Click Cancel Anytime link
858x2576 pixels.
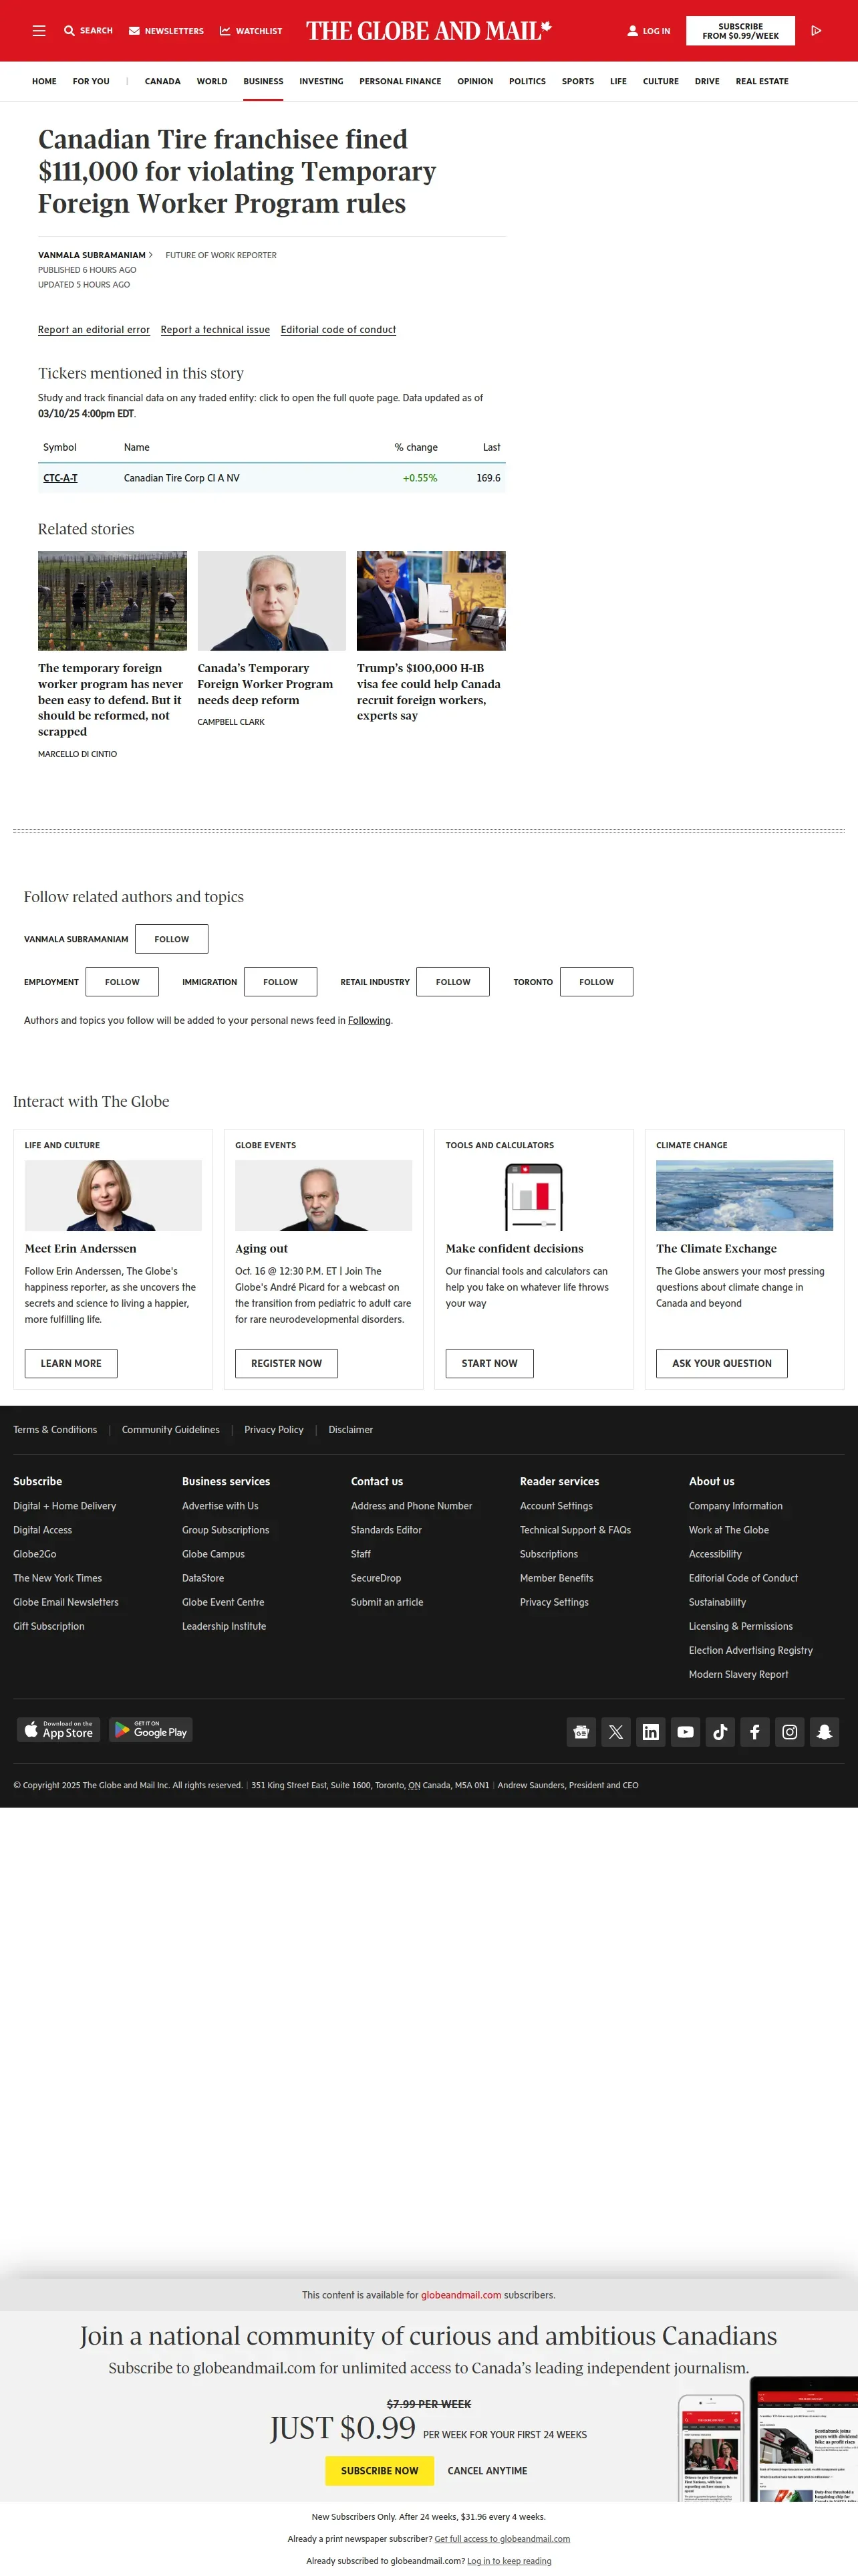pyautogui.click(x=487, y=2470)
